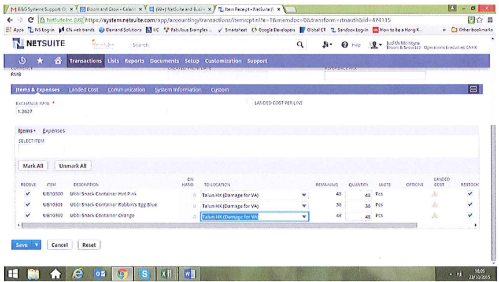This screenshot has width=499, height=282.
Task: Click Mark All button
Action: click(x=33, y=166)
